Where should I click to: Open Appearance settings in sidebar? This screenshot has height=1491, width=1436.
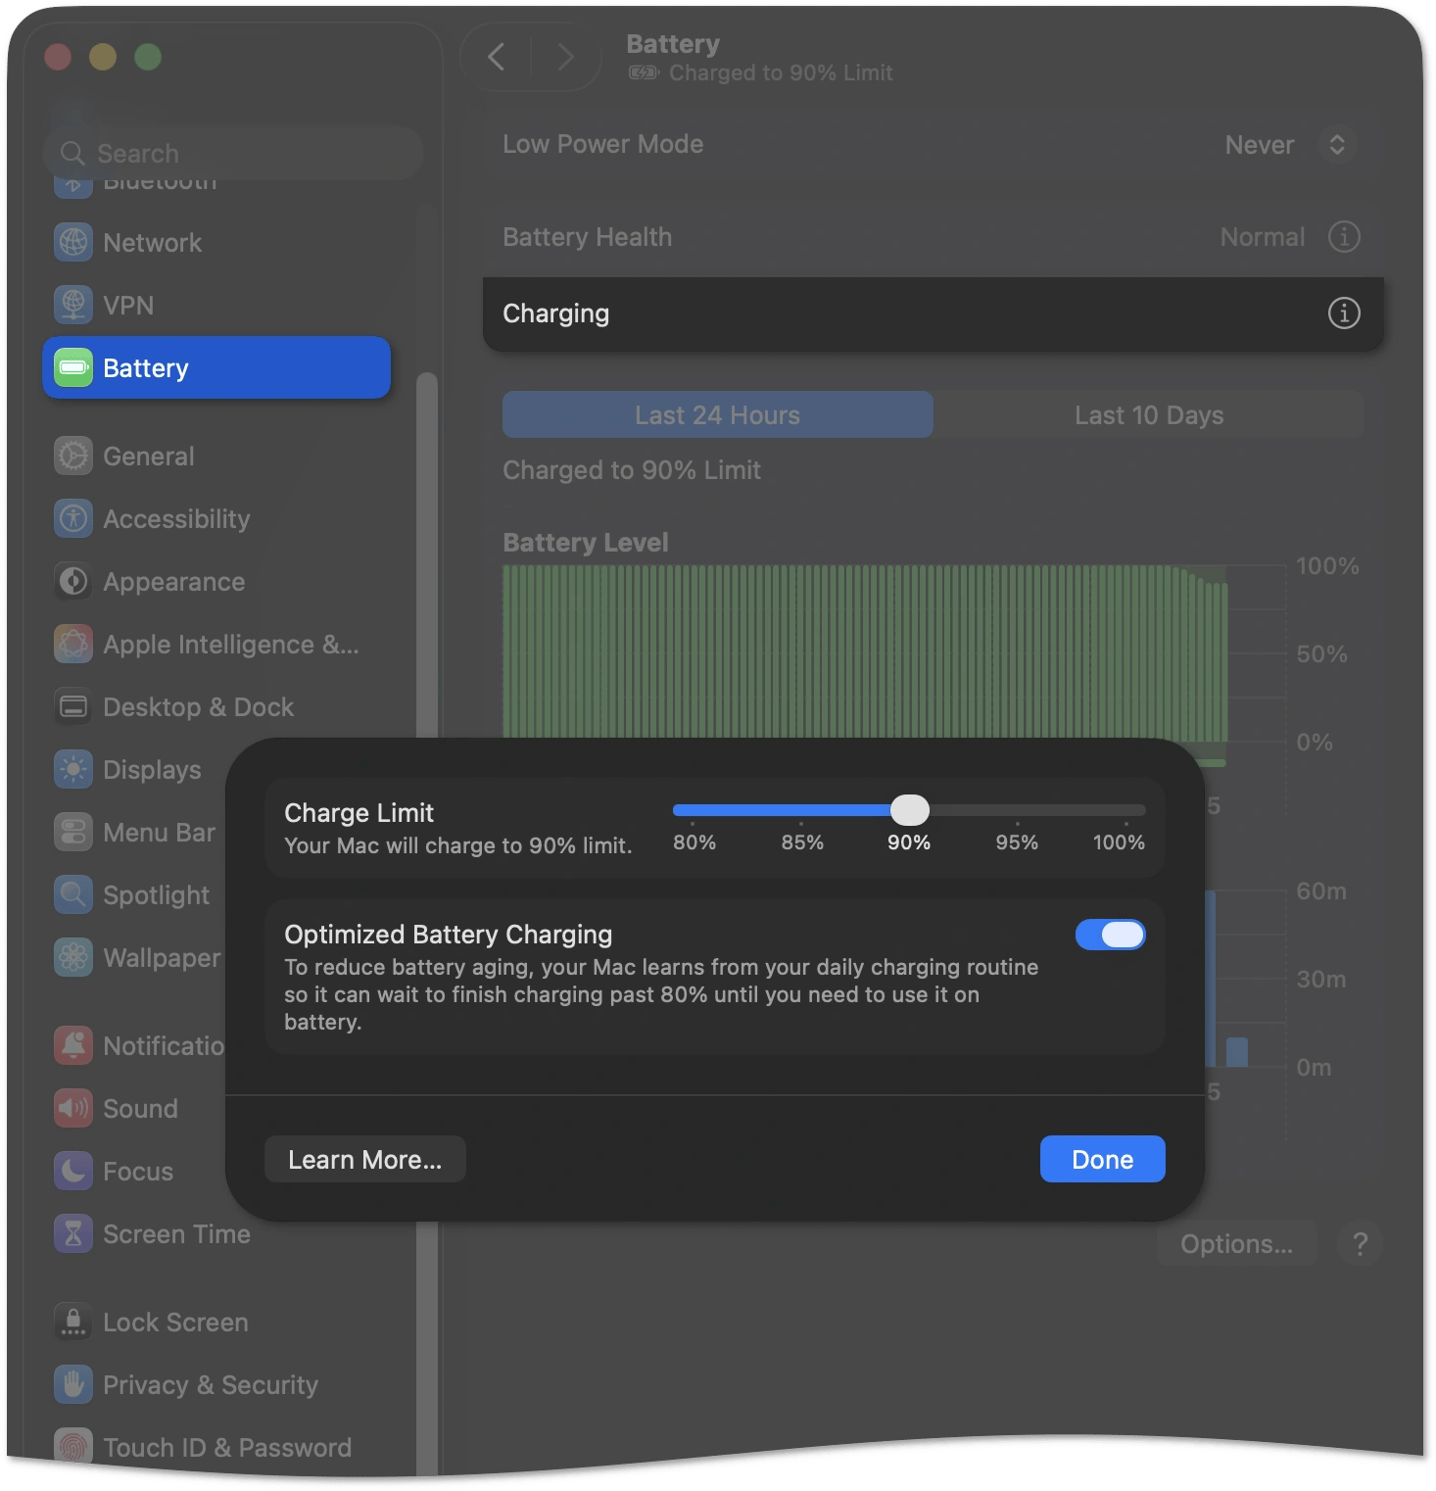point(216,581)
